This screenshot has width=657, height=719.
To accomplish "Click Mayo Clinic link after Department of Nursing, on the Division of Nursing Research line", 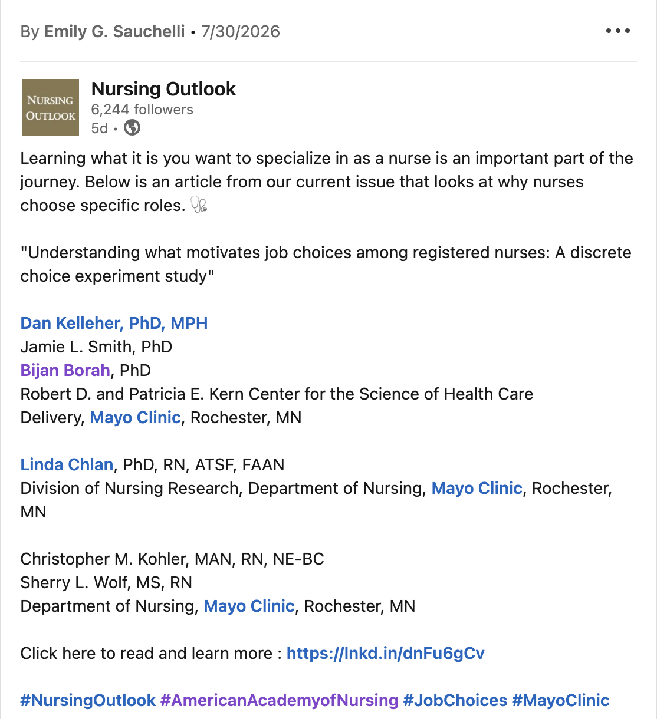I will 477,488.
